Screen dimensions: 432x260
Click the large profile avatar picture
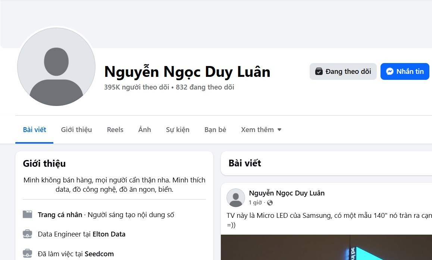(56, 67)
